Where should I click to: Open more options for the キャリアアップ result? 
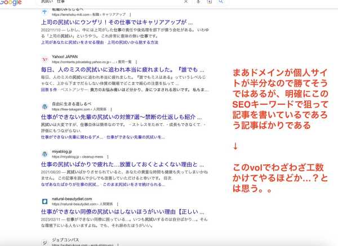pyautogui.click(x=130, y=15)
